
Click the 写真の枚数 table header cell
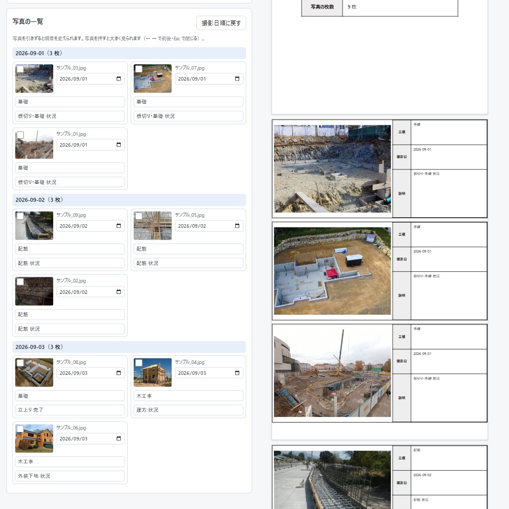(x=322, y=7)
